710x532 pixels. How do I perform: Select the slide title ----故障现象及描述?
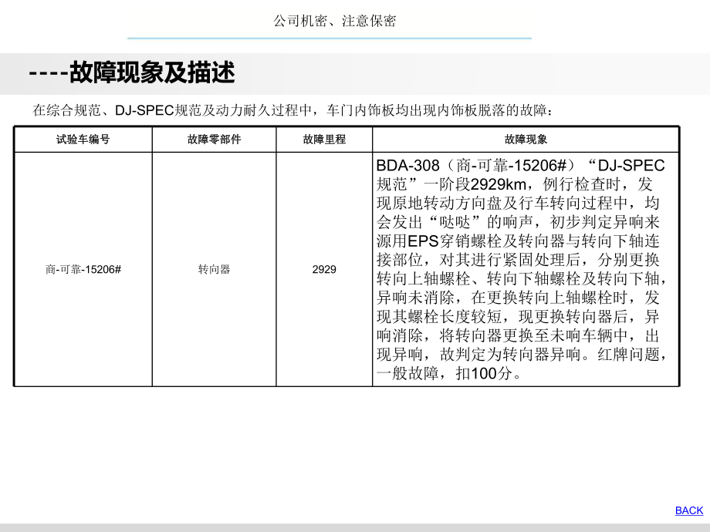(x=133, y=74)
